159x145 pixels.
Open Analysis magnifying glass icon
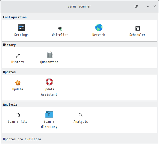point(81,115)
